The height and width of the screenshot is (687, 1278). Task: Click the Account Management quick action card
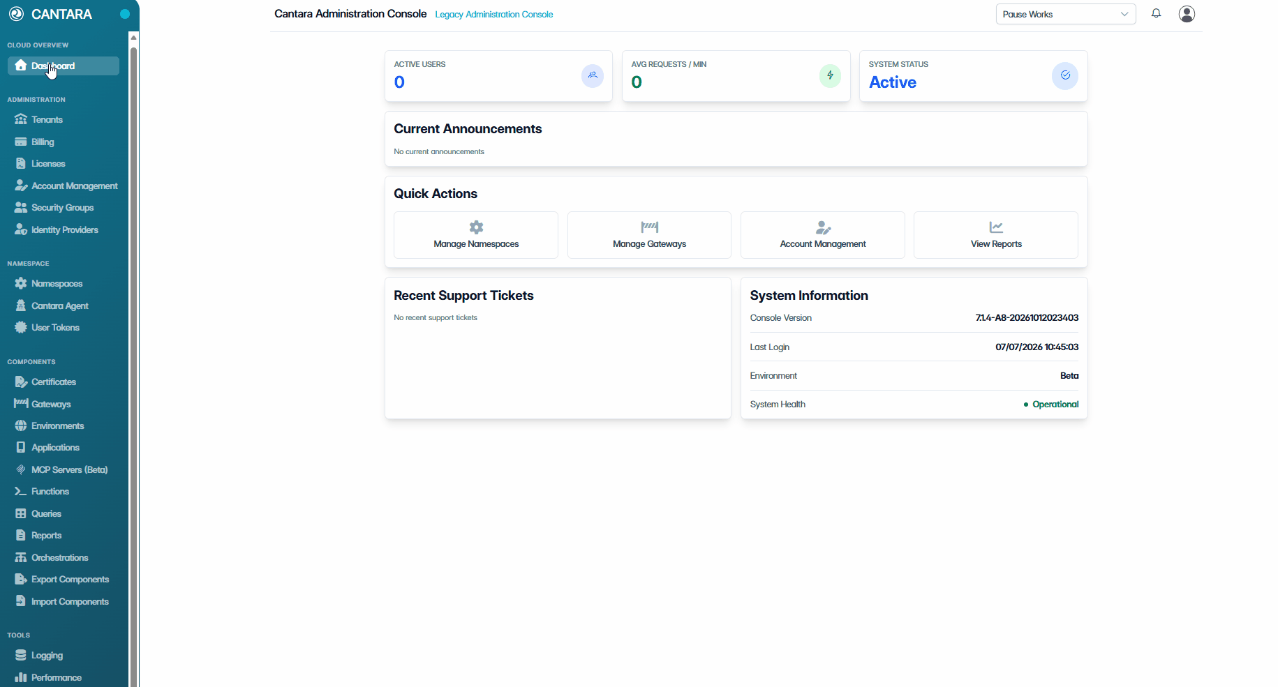(x=823, y=235)
